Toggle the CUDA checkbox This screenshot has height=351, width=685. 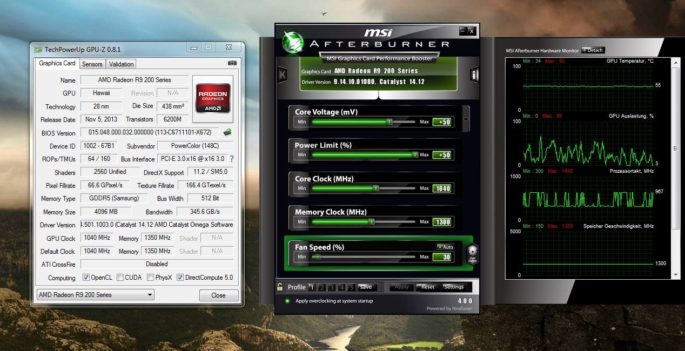coord(120,278)
